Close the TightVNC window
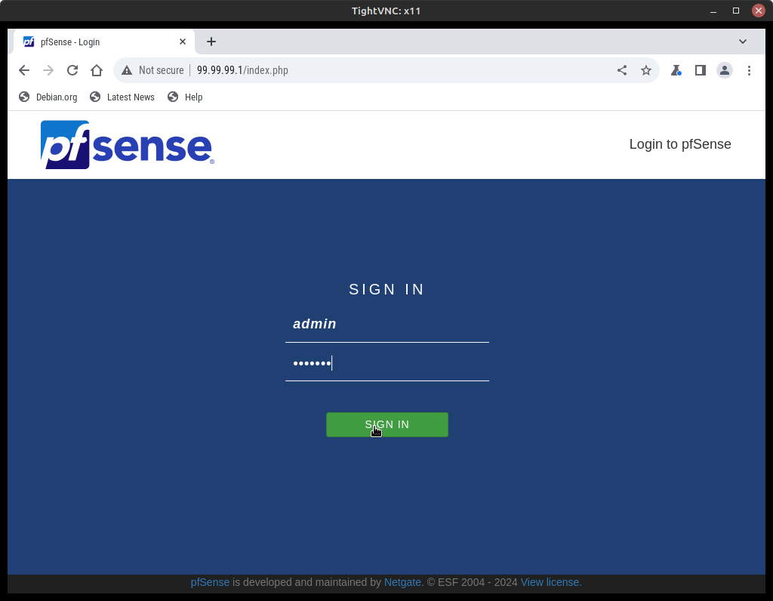This screenshot has height=601, width=773. coord(758,11)
